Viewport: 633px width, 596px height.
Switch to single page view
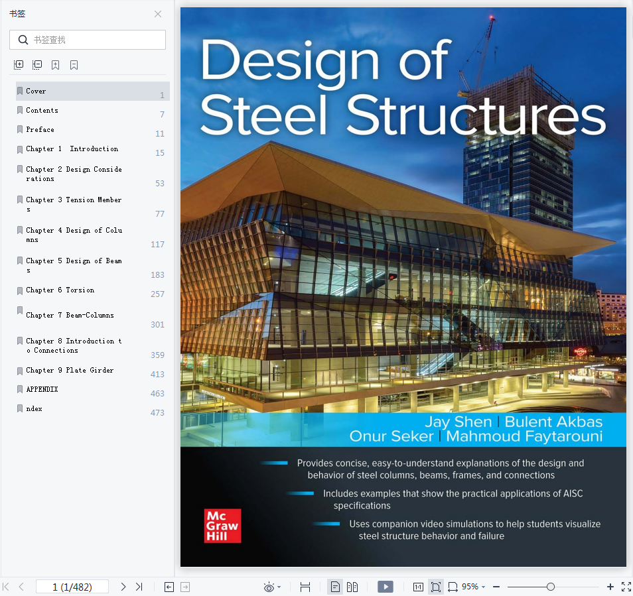click(x=335, y=587)
